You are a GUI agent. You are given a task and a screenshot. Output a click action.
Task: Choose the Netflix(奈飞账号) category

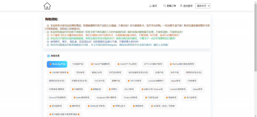tap(96, 106)
